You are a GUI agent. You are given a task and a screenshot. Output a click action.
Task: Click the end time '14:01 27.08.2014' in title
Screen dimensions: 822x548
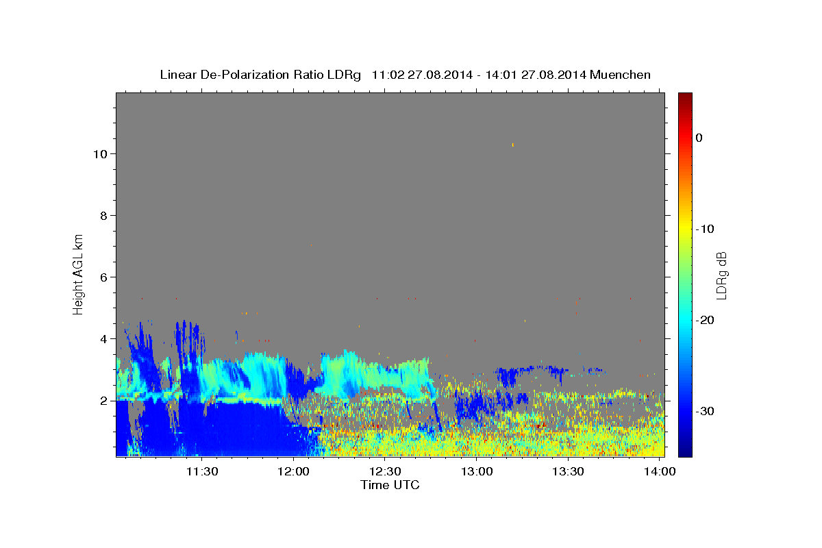[535, 75]
